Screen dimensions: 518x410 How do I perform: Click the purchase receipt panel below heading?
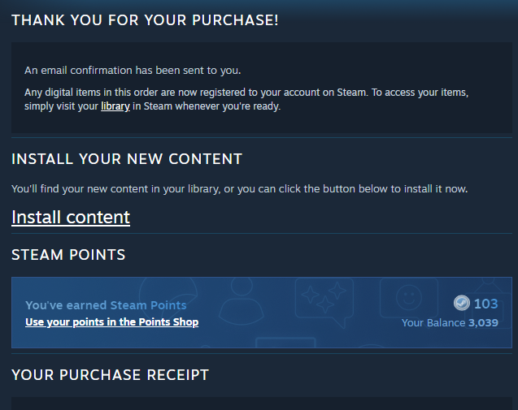pos(262,404)
